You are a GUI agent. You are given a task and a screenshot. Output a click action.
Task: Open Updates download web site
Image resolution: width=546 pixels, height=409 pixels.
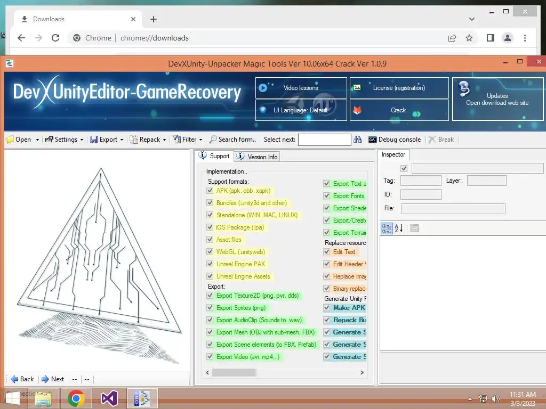(x=497, y=99)
